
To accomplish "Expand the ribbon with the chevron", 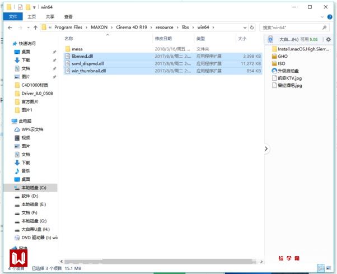I will [322, 17].
